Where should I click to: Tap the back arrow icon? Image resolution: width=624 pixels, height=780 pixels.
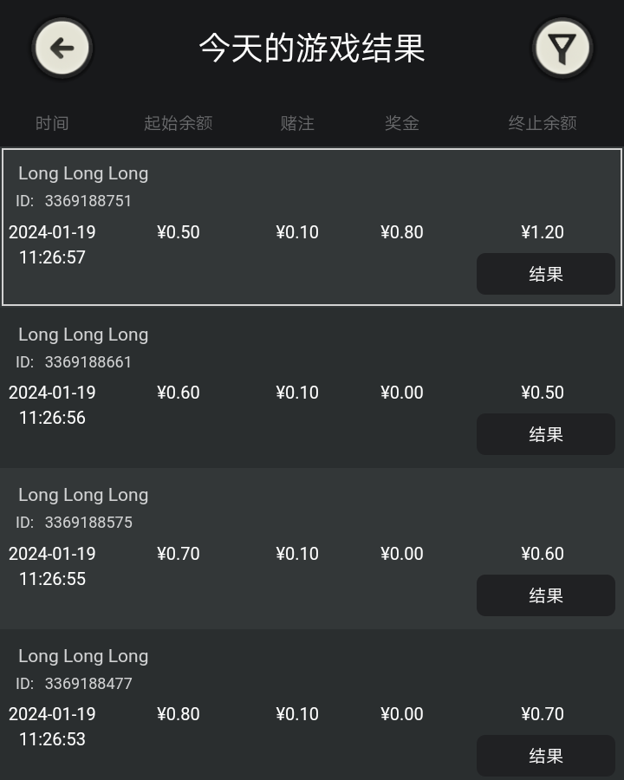(62, 48)
